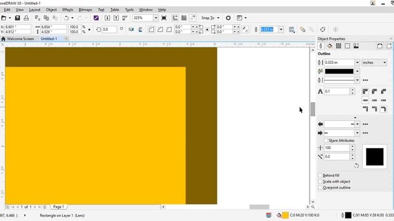The image size is (394, 221).
Task: Toggle edit corners together lock
Action: (x=207, y=29)
